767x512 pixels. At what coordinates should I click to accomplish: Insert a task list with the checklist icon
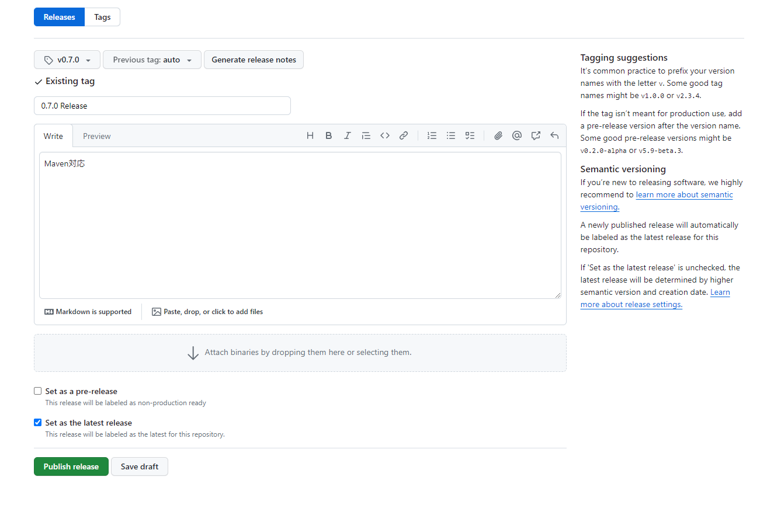tap(470, 135)
